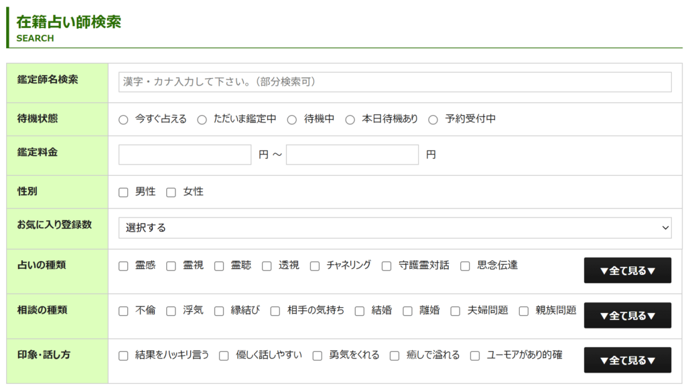The width and height of the screenshot is (686, 386).
Task: Choose the ただいま鑑定中 status option
Action: [x=202, y=119]
